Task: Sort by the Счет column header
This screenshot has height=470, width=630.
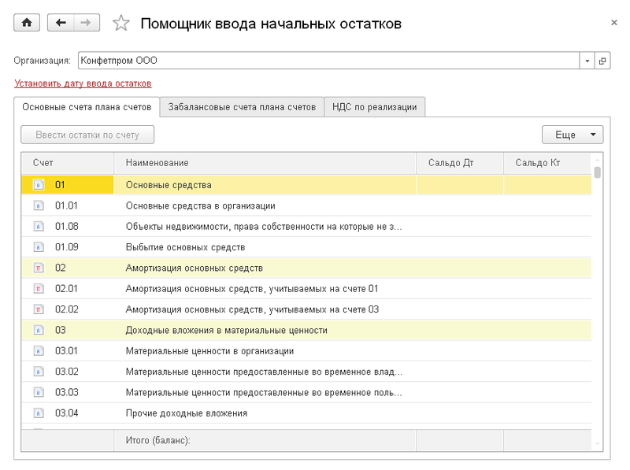Action: 68,163
